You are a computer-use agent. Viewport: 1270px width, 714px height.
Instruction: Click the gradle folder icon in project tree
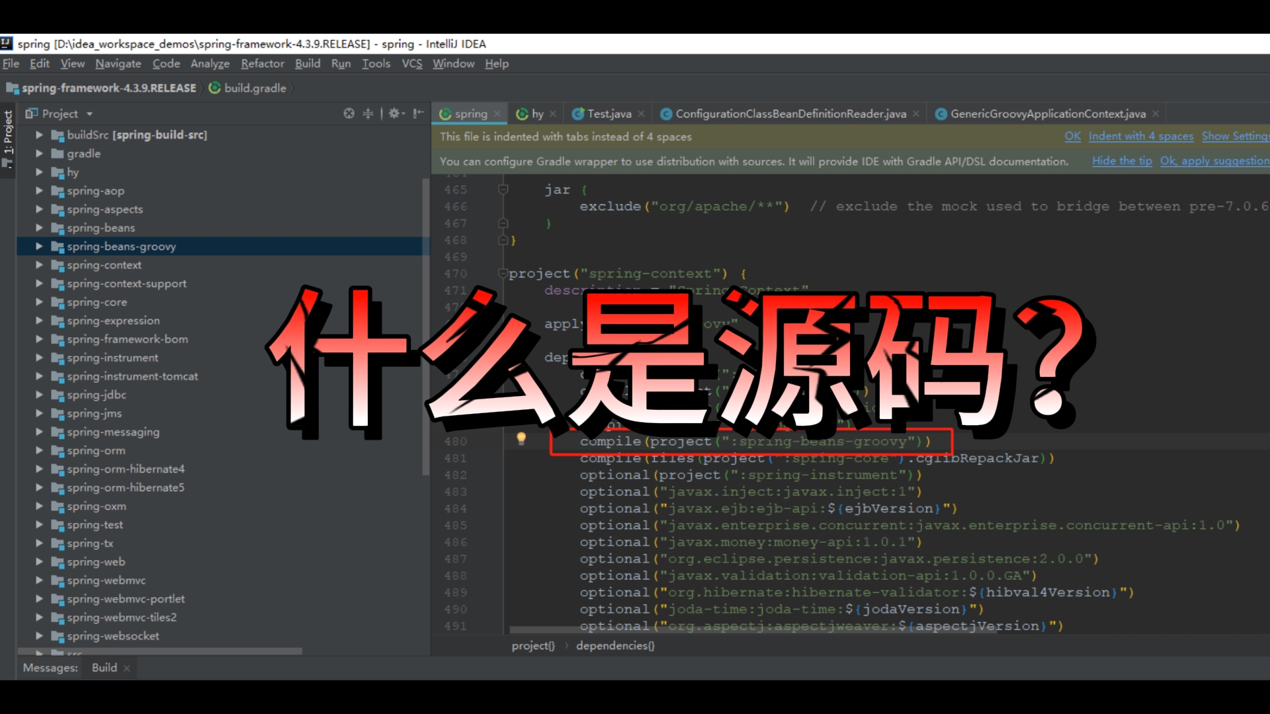click(x=58, y=153)
